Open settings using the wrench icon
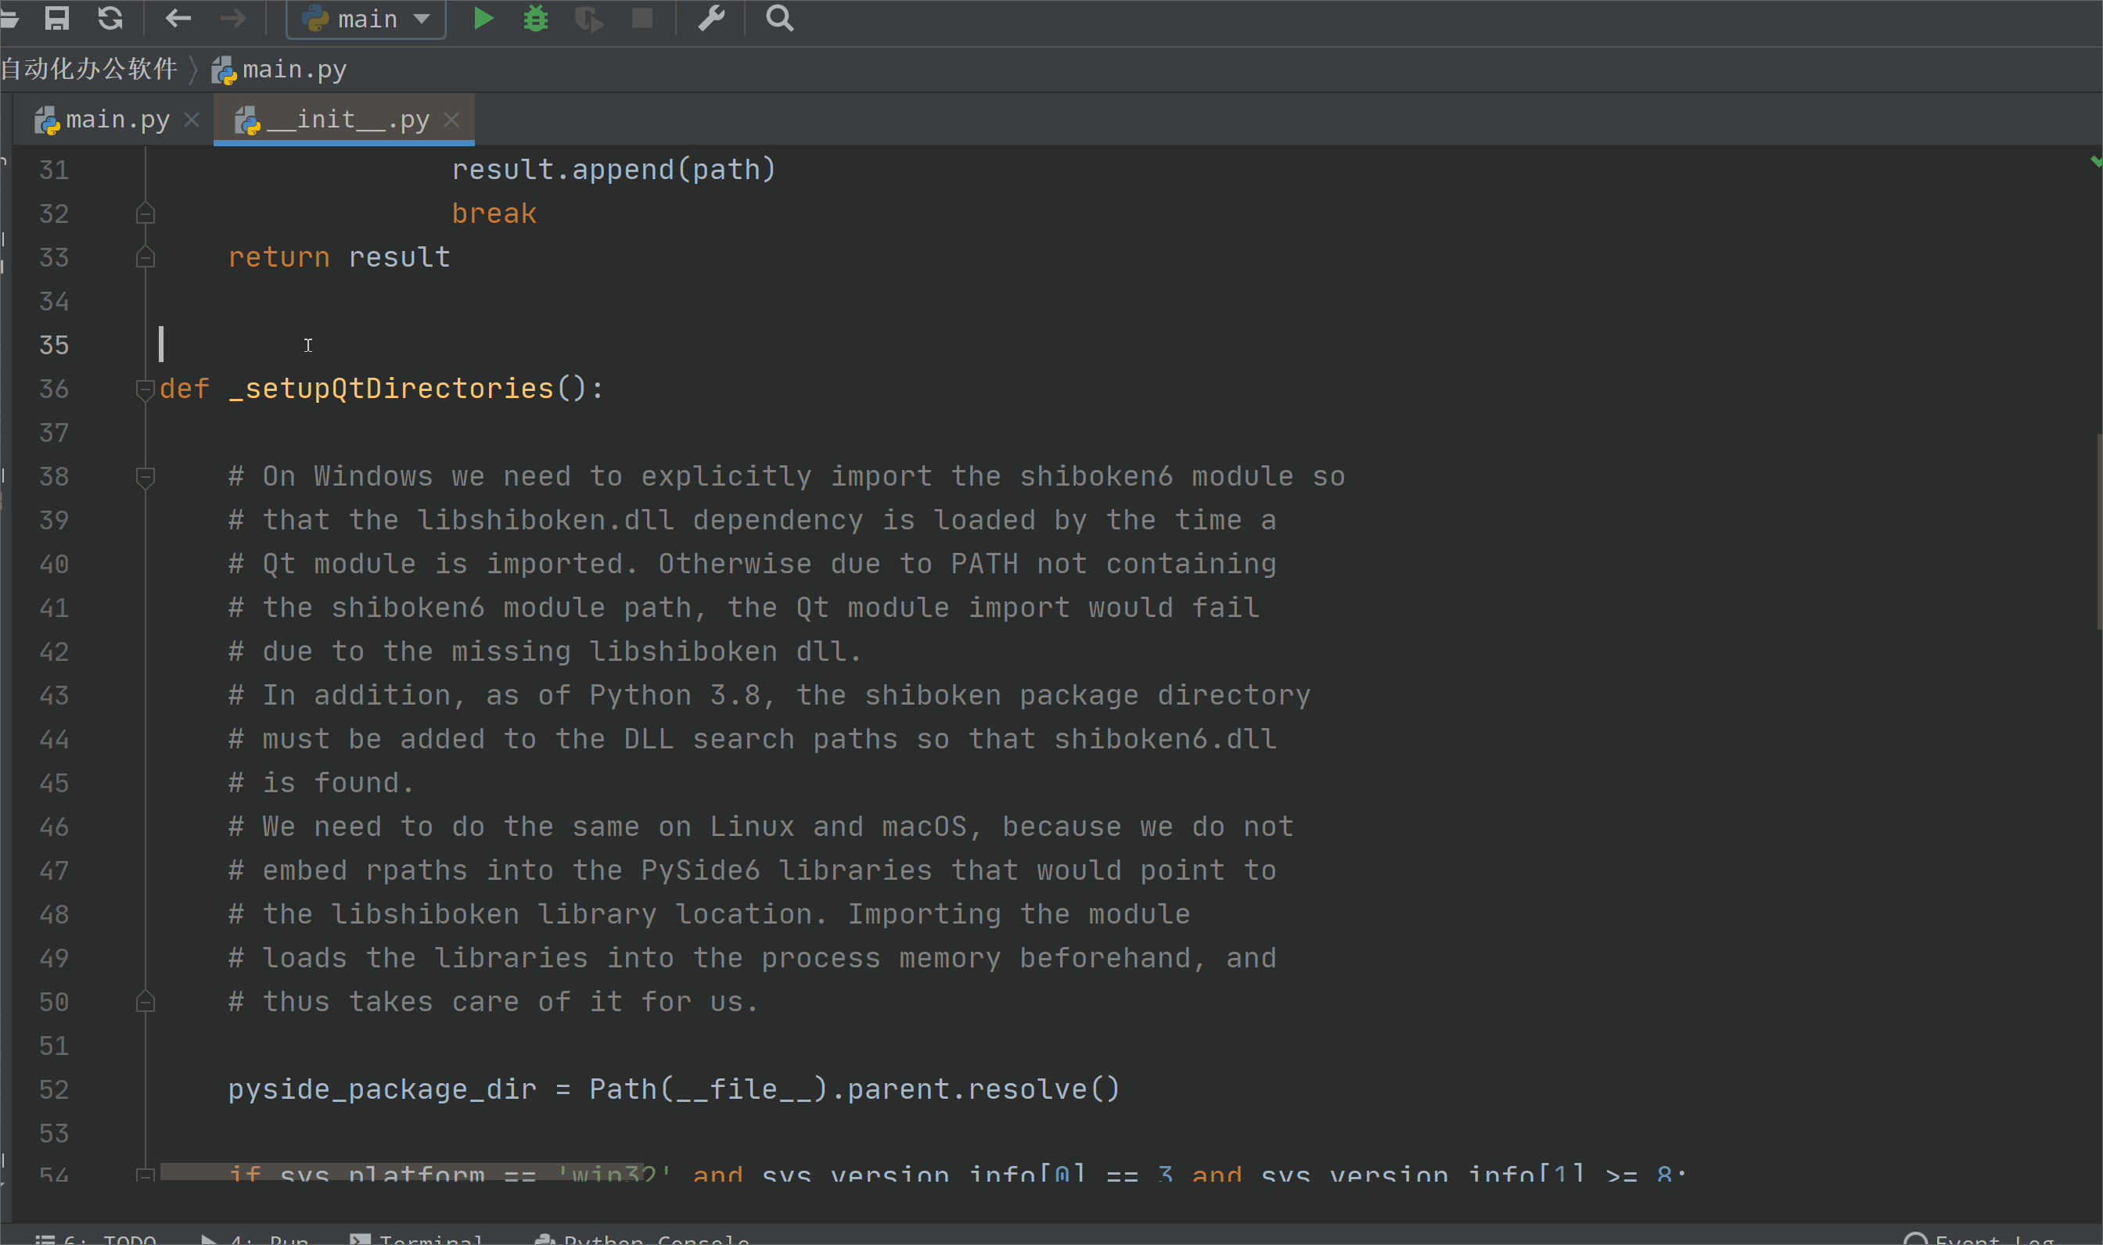The height and width of the screenshot is (1245, 2103). coord(711,18)
